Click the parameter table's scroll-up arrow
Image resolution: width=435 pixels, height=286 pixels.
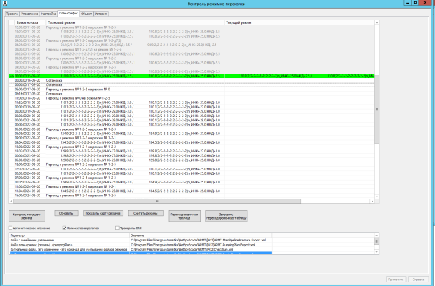(377, 235)
